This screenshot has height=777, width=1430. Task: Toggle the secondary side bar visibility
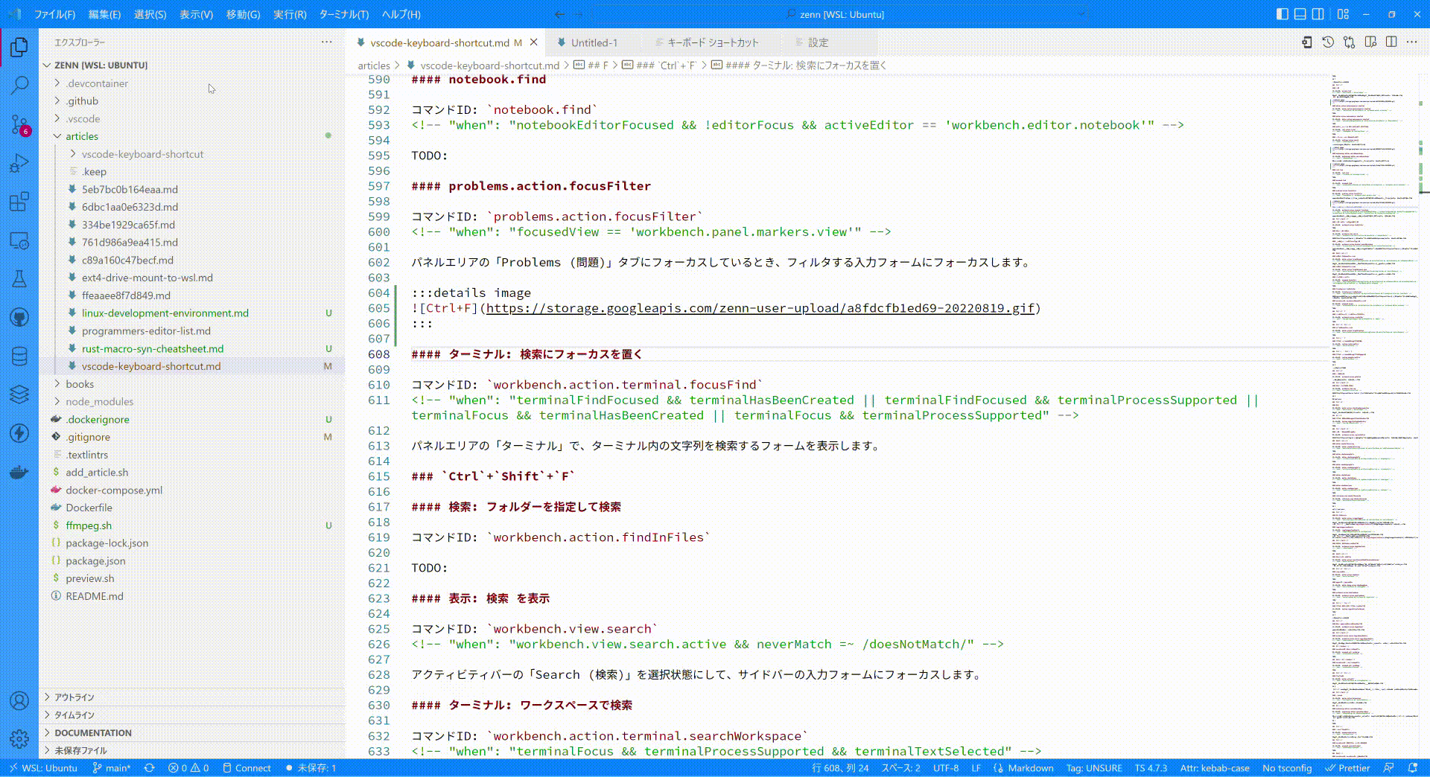[x=1318, y=14]
